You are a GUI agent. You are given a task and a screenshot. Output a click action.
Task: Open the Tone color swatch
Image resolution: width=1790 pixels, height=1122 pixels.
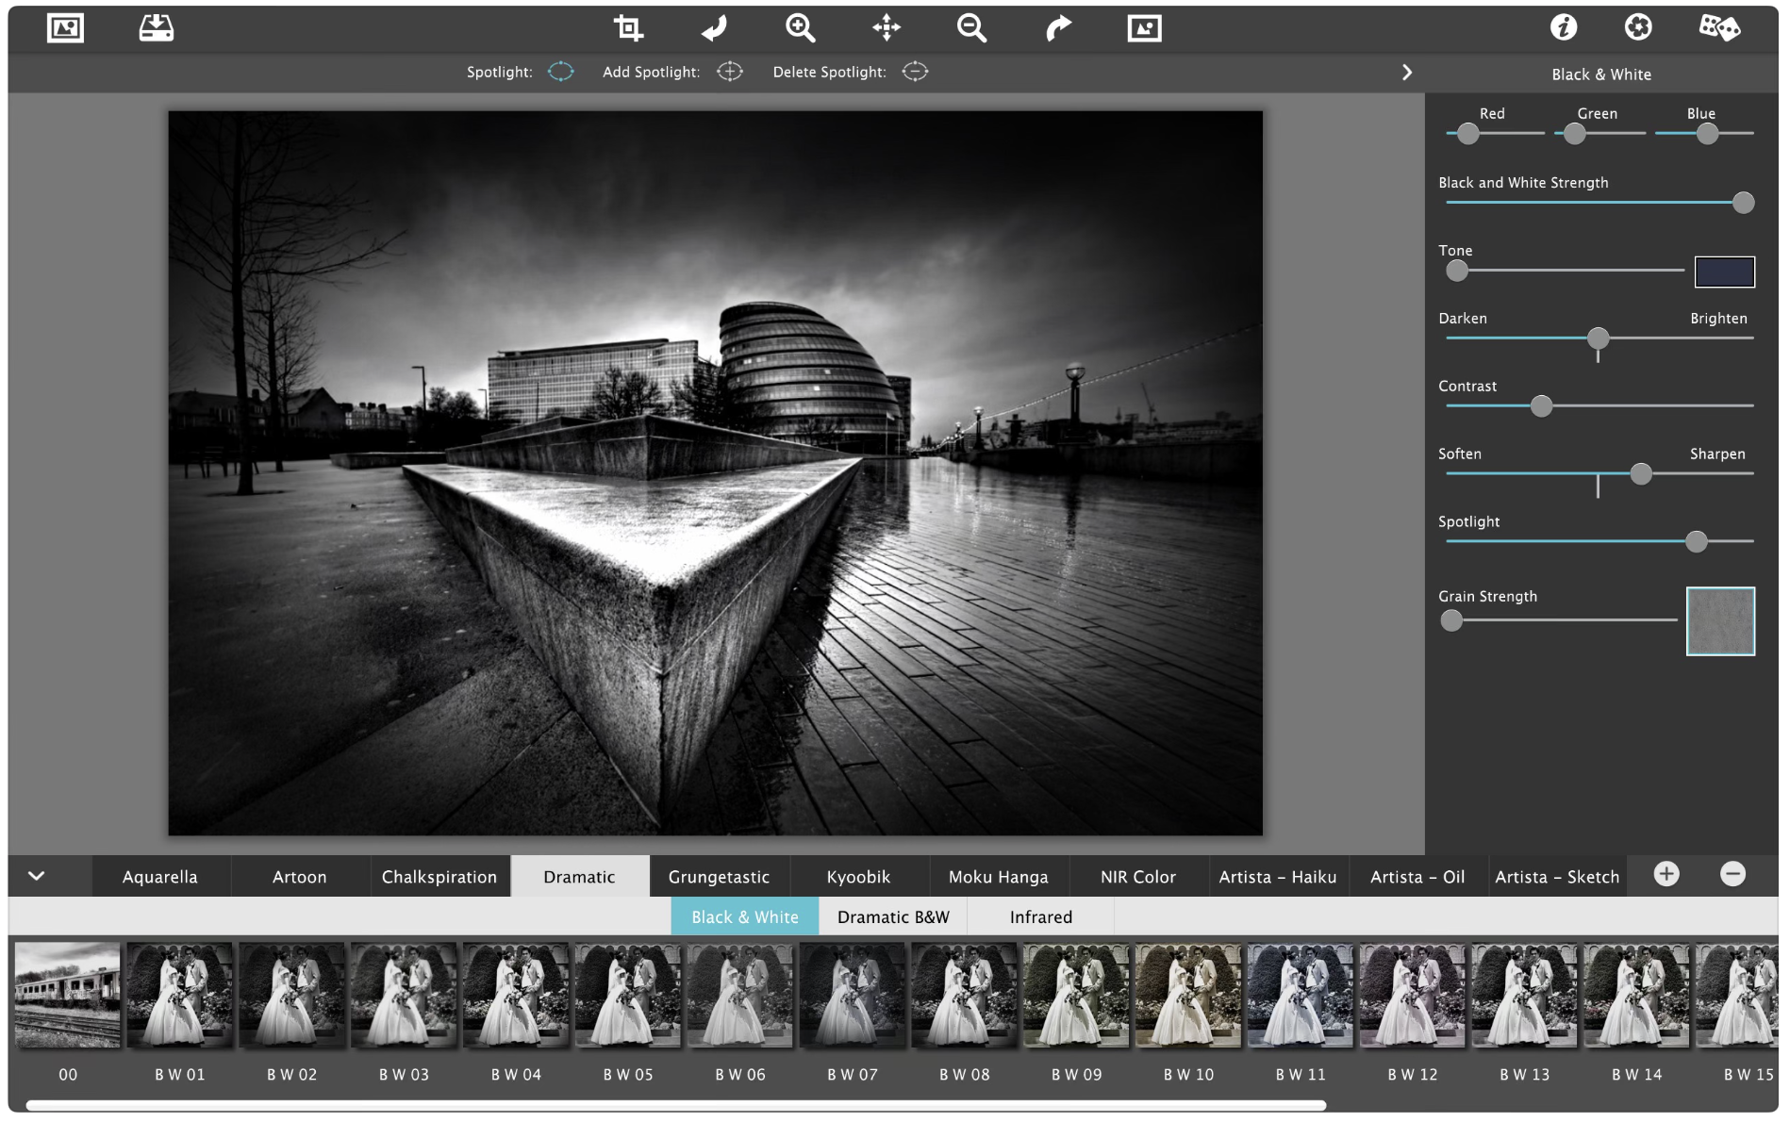pyautogui.click(x=1724, y=272)
